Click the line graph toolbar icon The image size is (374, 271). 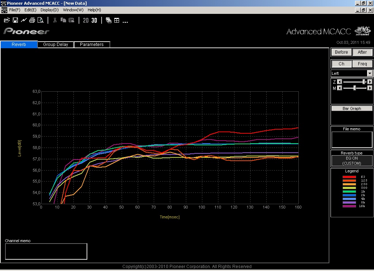point(24,20)
